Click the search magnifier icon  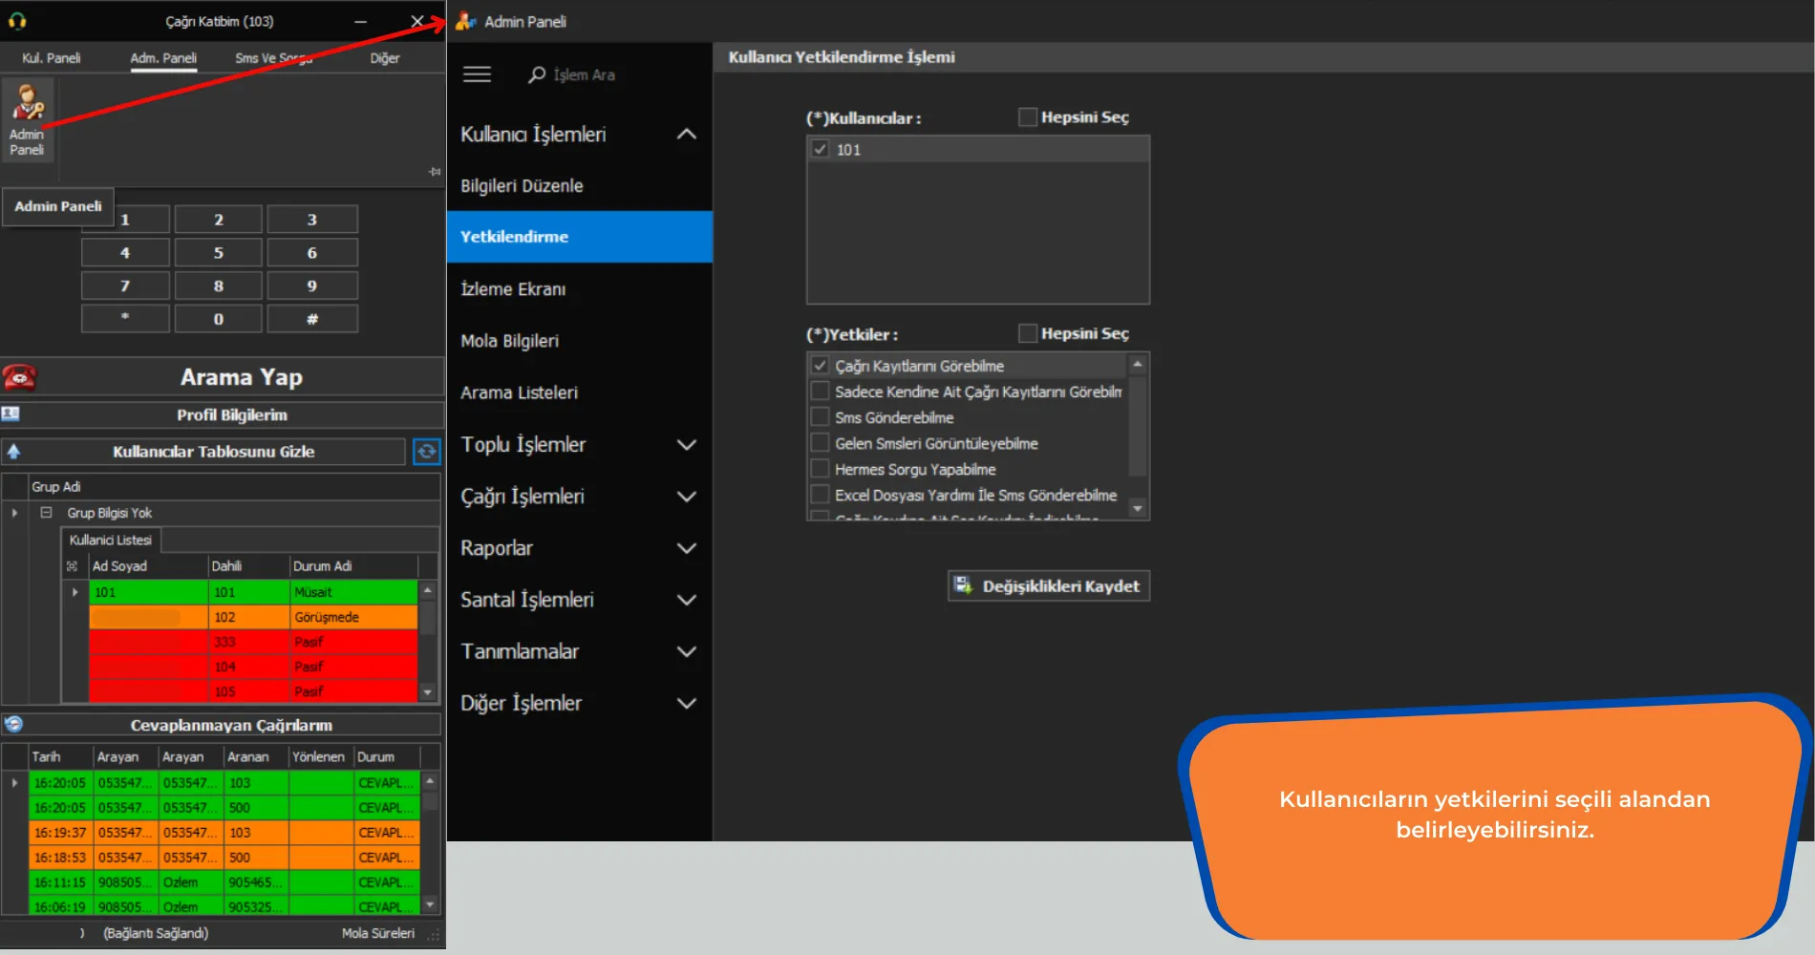coord(537,74)
